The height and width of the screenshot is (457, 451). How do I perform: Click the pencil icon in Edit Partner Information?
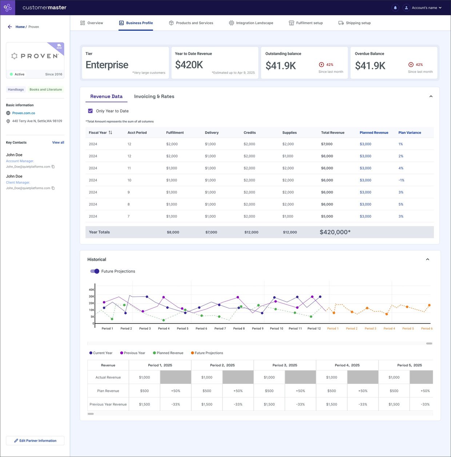16,441
